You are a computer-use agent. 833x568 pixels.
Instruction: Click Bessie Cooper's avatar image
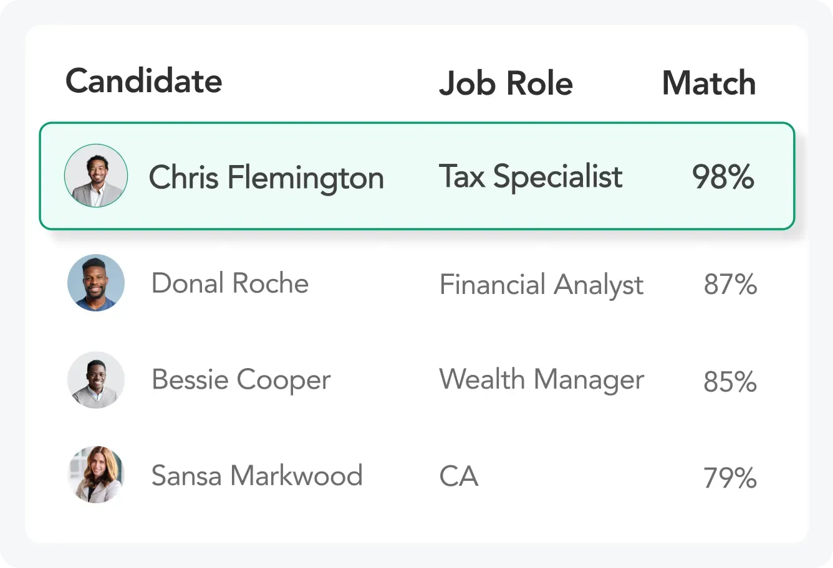[95, 379]
